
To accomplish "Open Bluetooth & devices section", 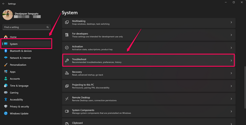I will [21, 51].
